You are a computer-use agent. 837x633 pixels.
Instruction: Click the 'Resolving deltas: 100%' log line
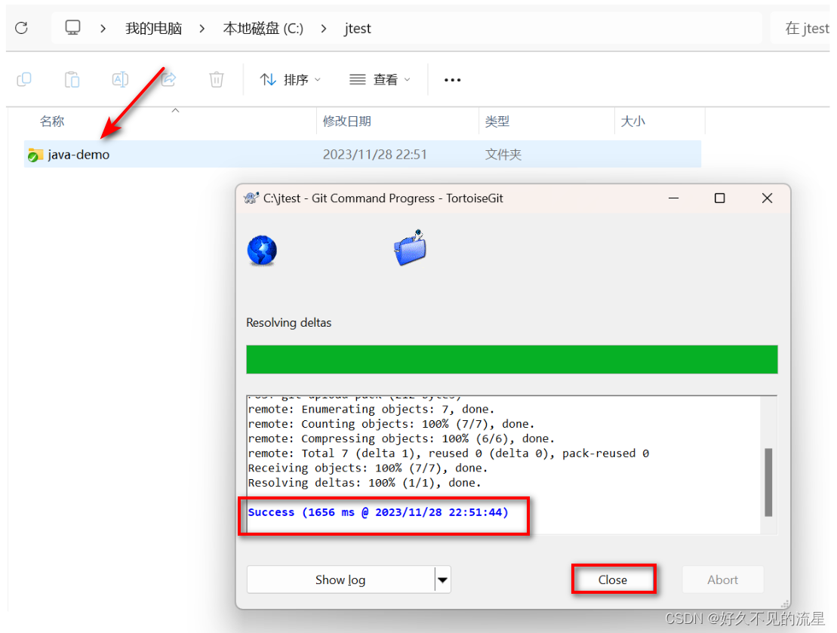tap(365, 483)
